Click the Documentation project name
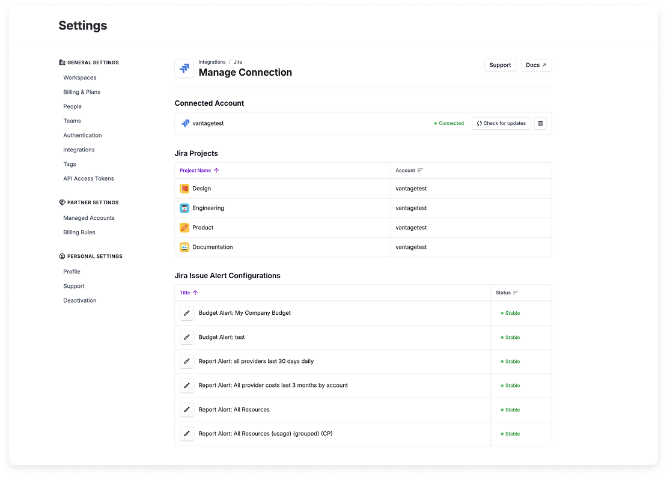 point(213,248)
